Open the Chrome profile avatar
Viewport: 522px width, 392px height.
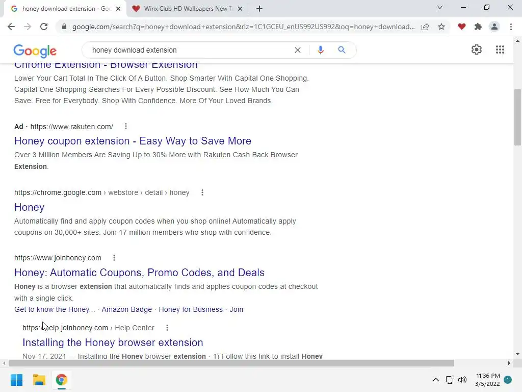(494, 27)
